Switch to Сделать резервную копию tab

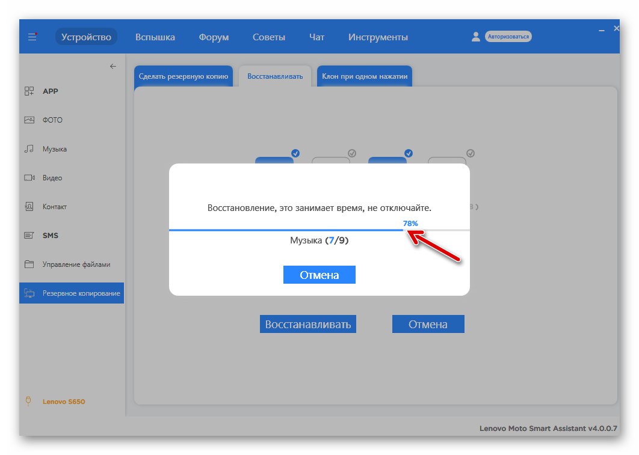pyautogui.click(x=184, y=76)
